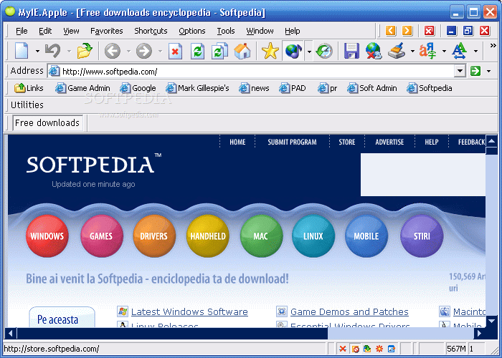Show more toolbar buttons via chevron
502x358 pixels.
point(493,46)
